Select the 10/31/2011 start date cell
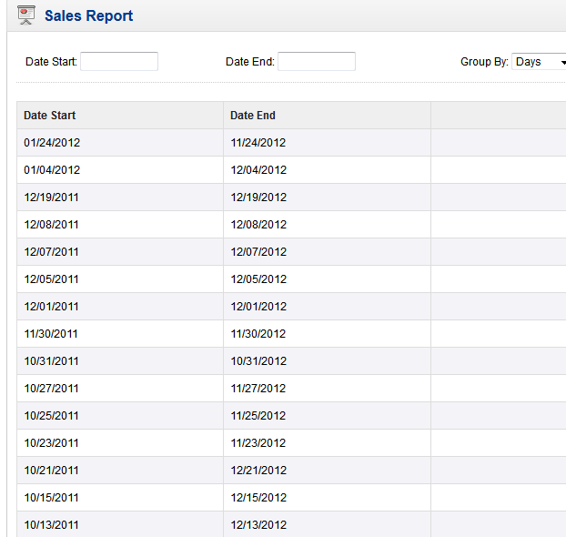Viewport: 566px width, 537px height. tap(120, 361)
